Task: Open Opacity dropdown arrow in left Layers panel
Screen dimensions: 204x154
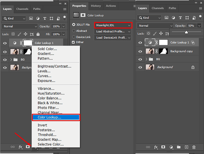Action: click(x=63, y=26)
